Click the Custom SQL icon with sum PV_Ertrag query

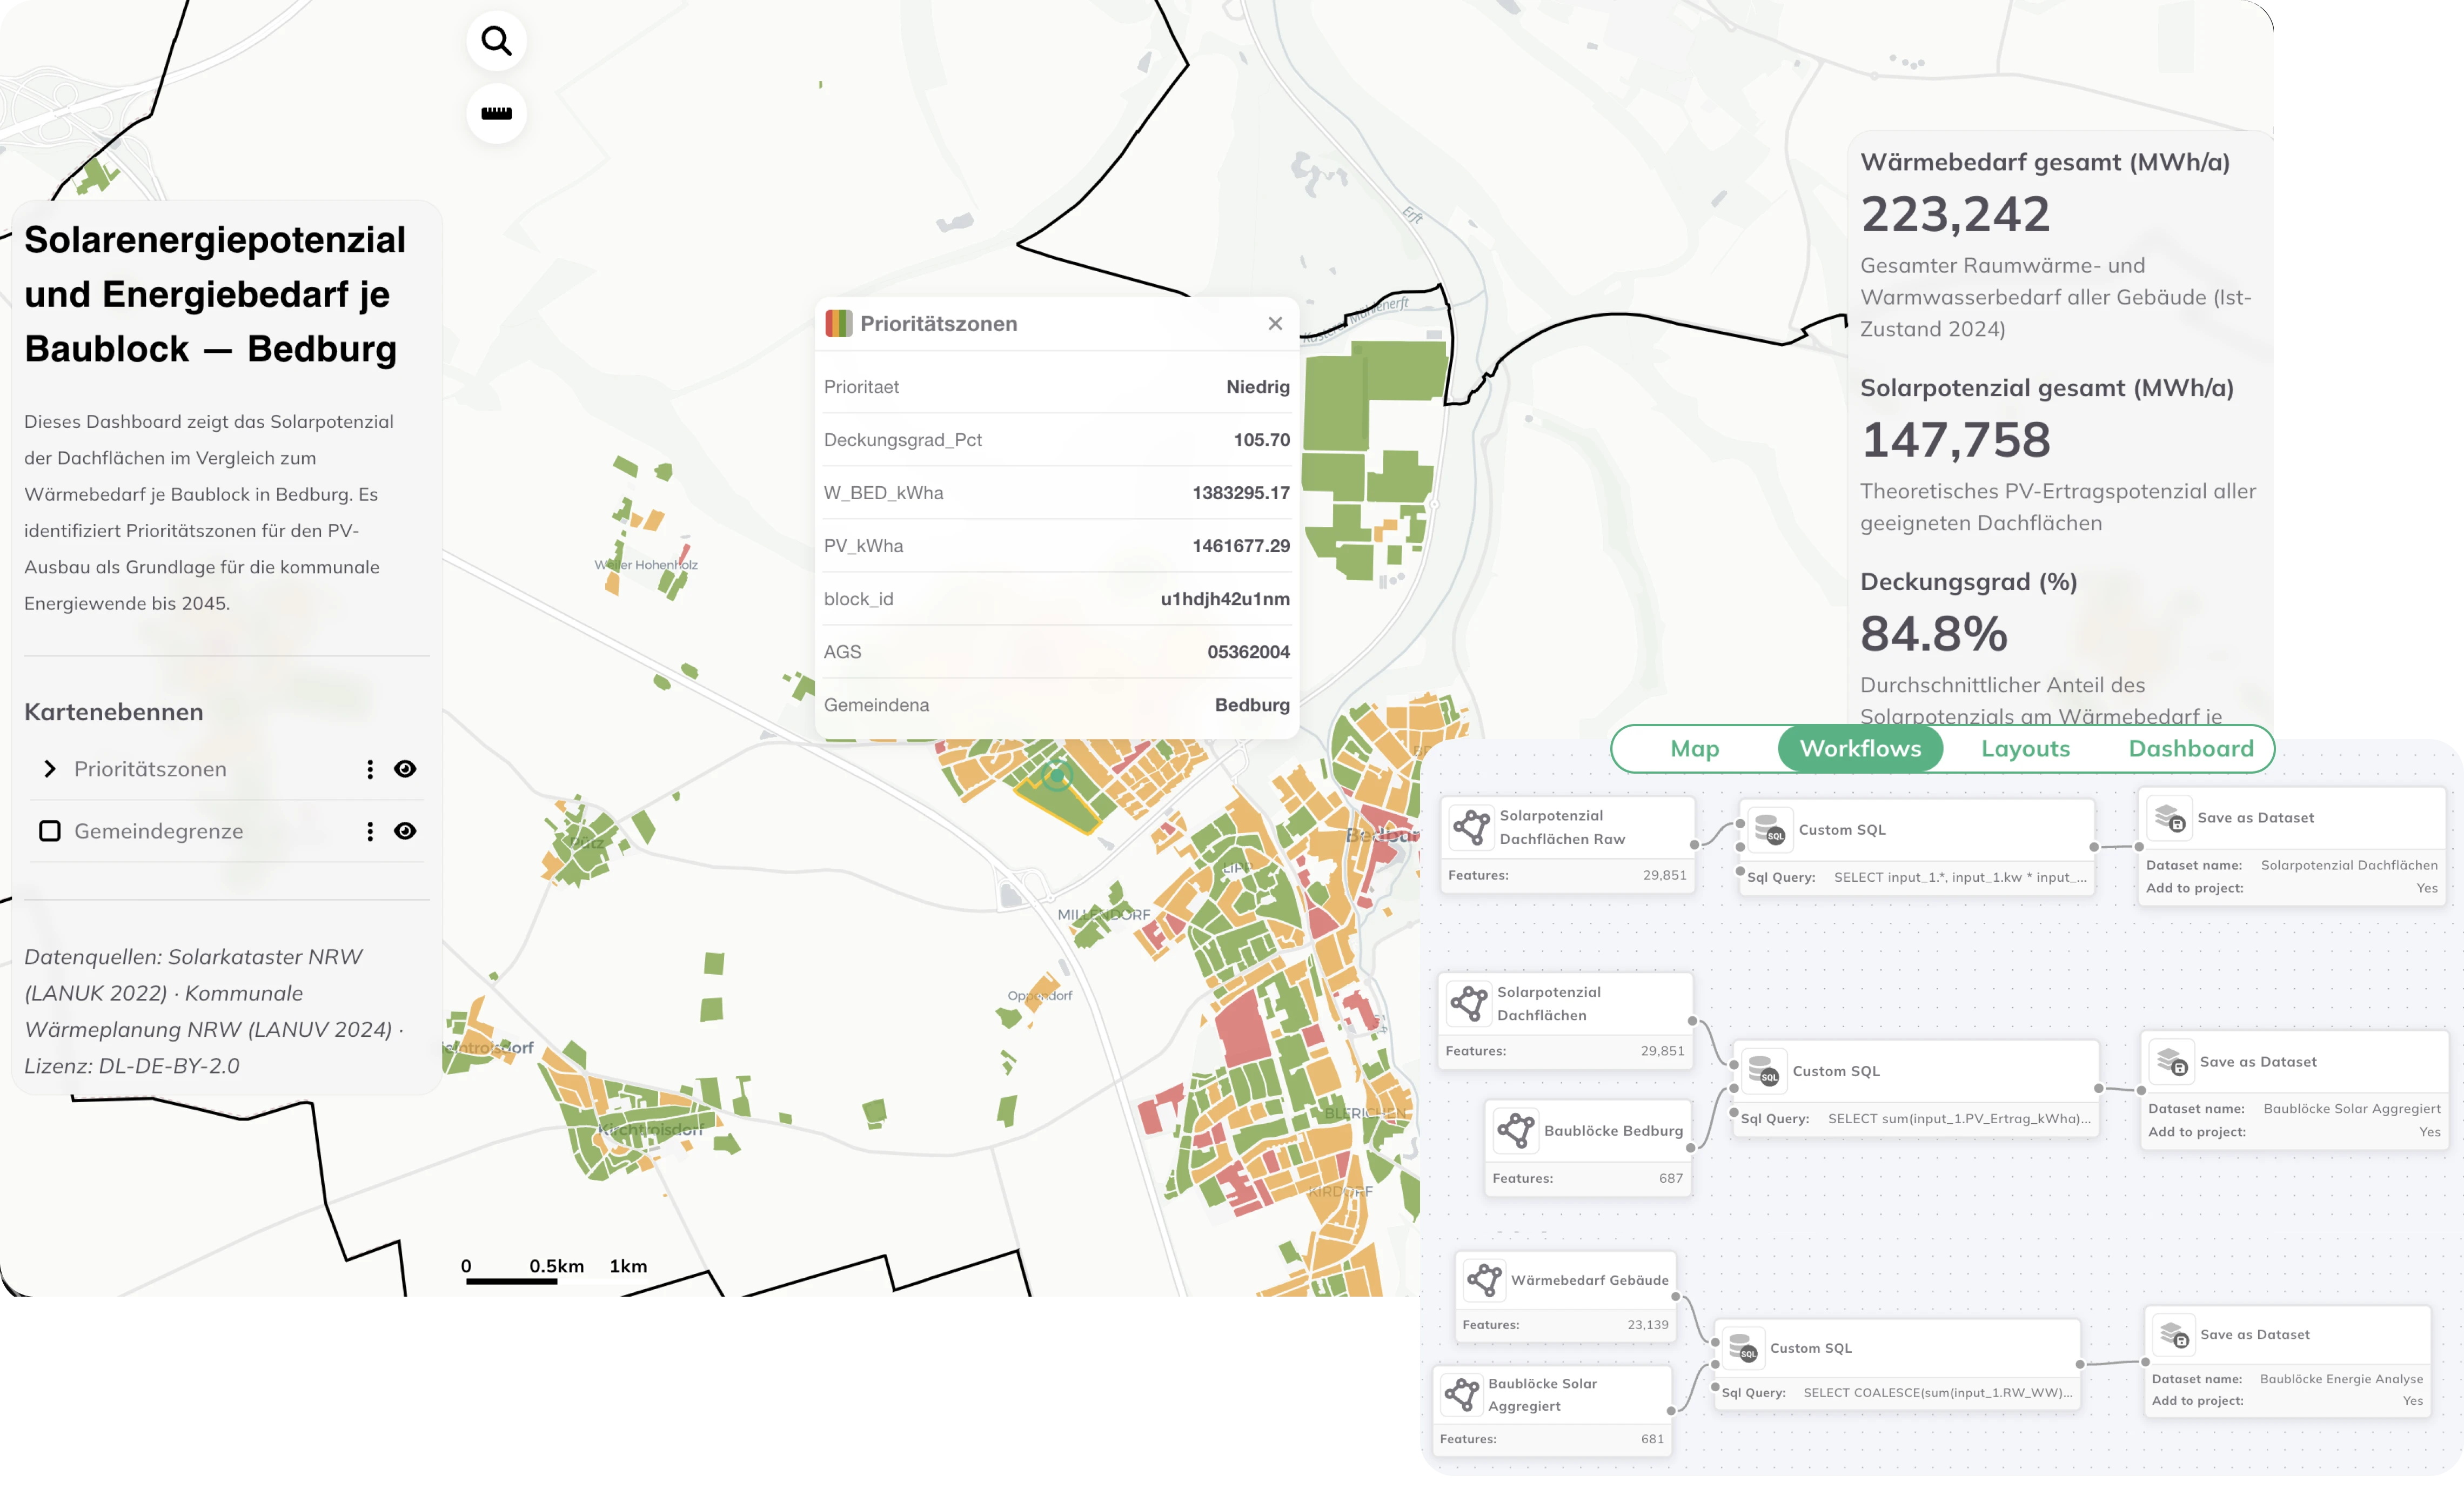coord(1764,1071)
